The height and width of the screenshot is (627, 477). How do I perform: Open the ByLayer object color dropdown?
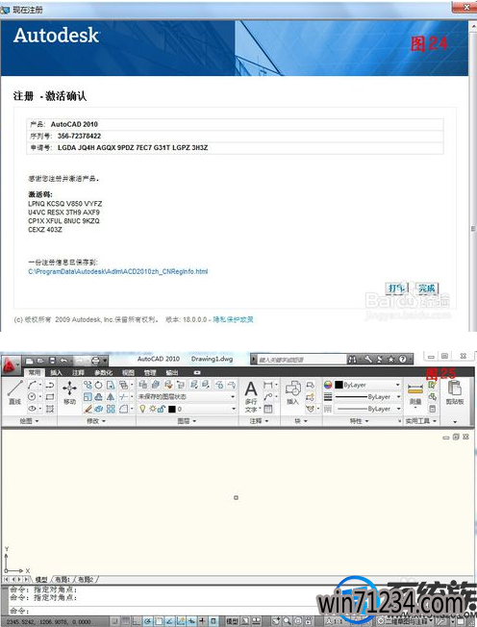tap(367, 385)
